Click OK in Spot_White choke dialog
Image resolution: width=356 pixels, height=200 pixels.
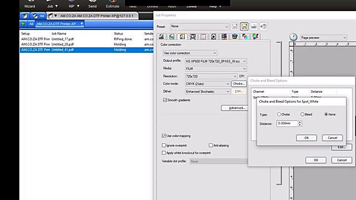pyautogui.click(x=306, y=138)
